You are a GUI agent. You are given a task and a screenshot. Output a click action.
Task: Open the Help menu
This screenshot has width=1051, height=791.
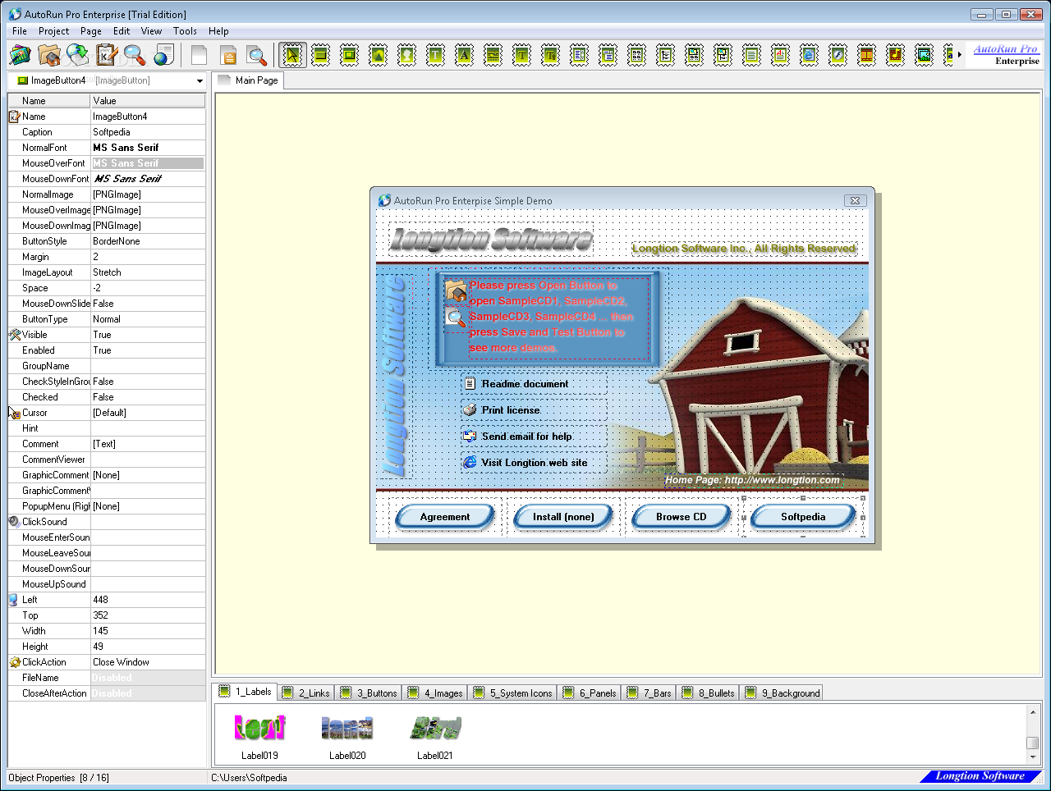218,31
